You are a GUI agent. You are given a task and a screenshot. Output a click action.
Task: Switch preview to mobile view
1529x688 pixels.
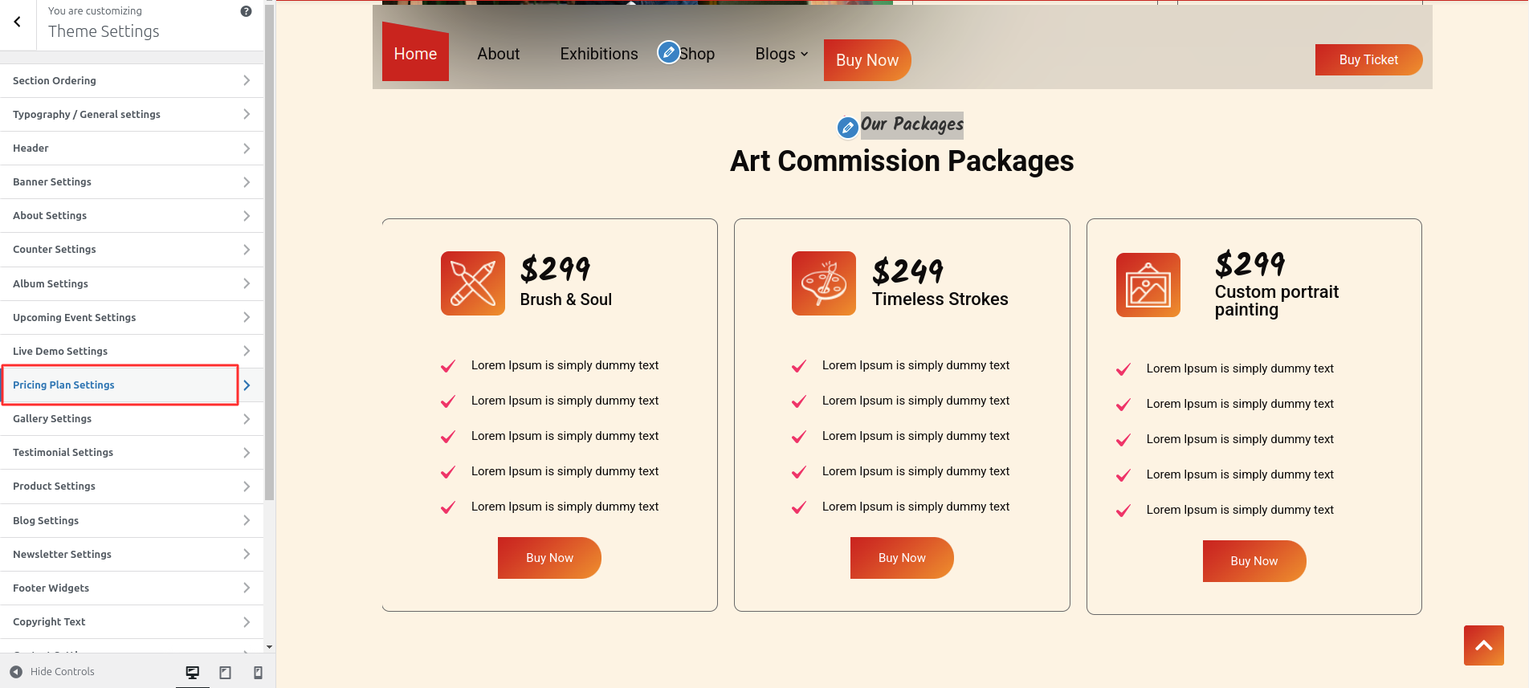click(258, 672)
